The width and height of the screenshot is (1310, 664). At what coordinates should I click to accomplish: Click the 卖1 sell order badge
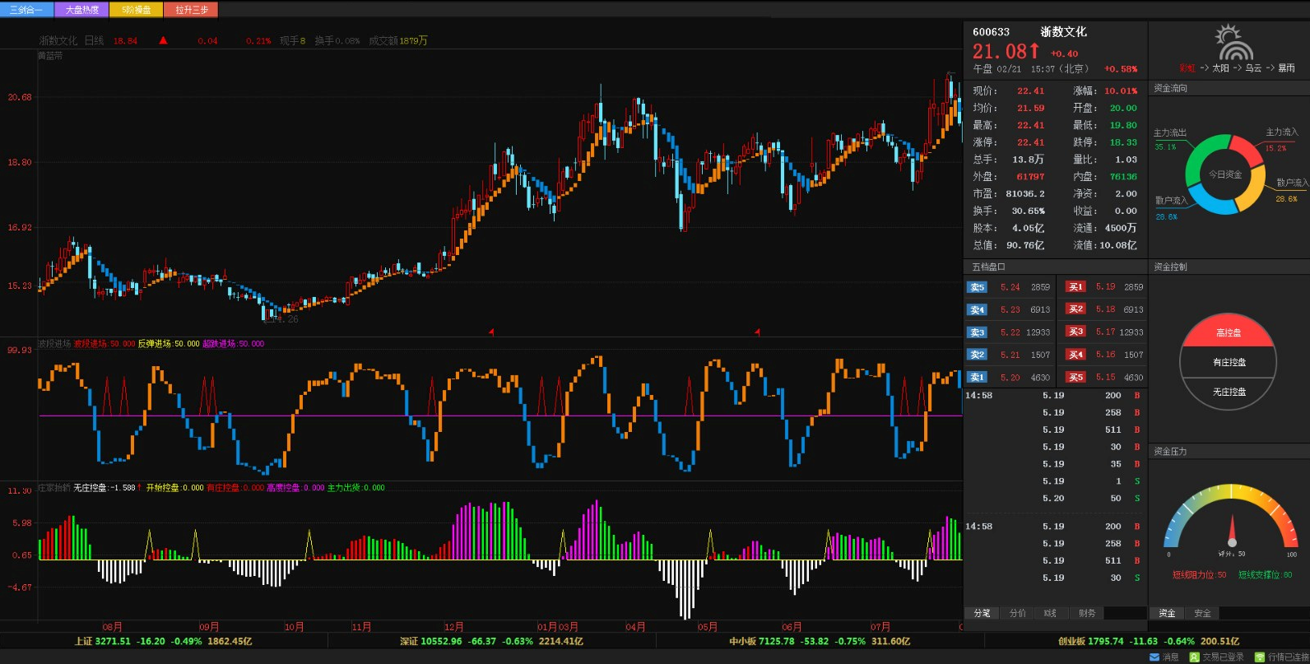pyautogui.click(x=977, y=378)
